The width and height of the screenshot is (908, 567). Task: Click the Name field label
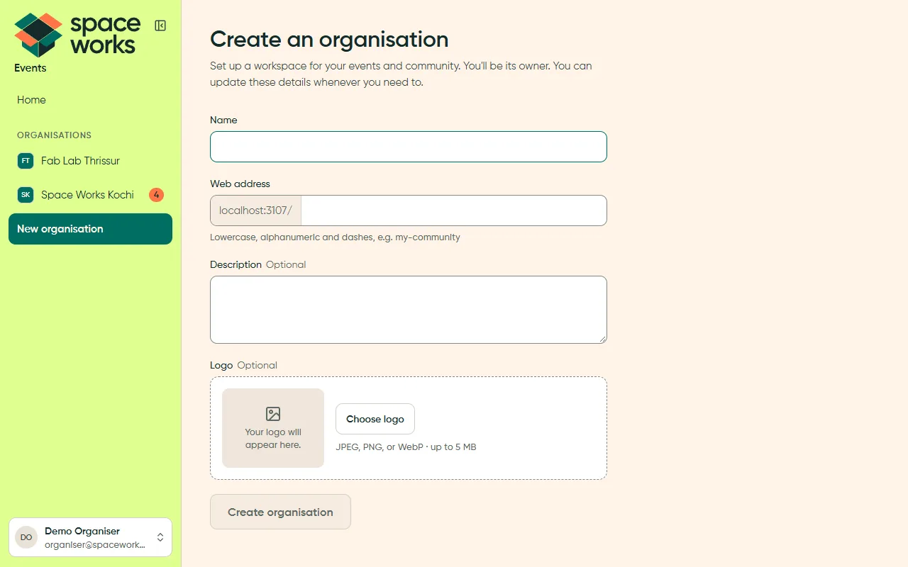(x=223, y=120)
